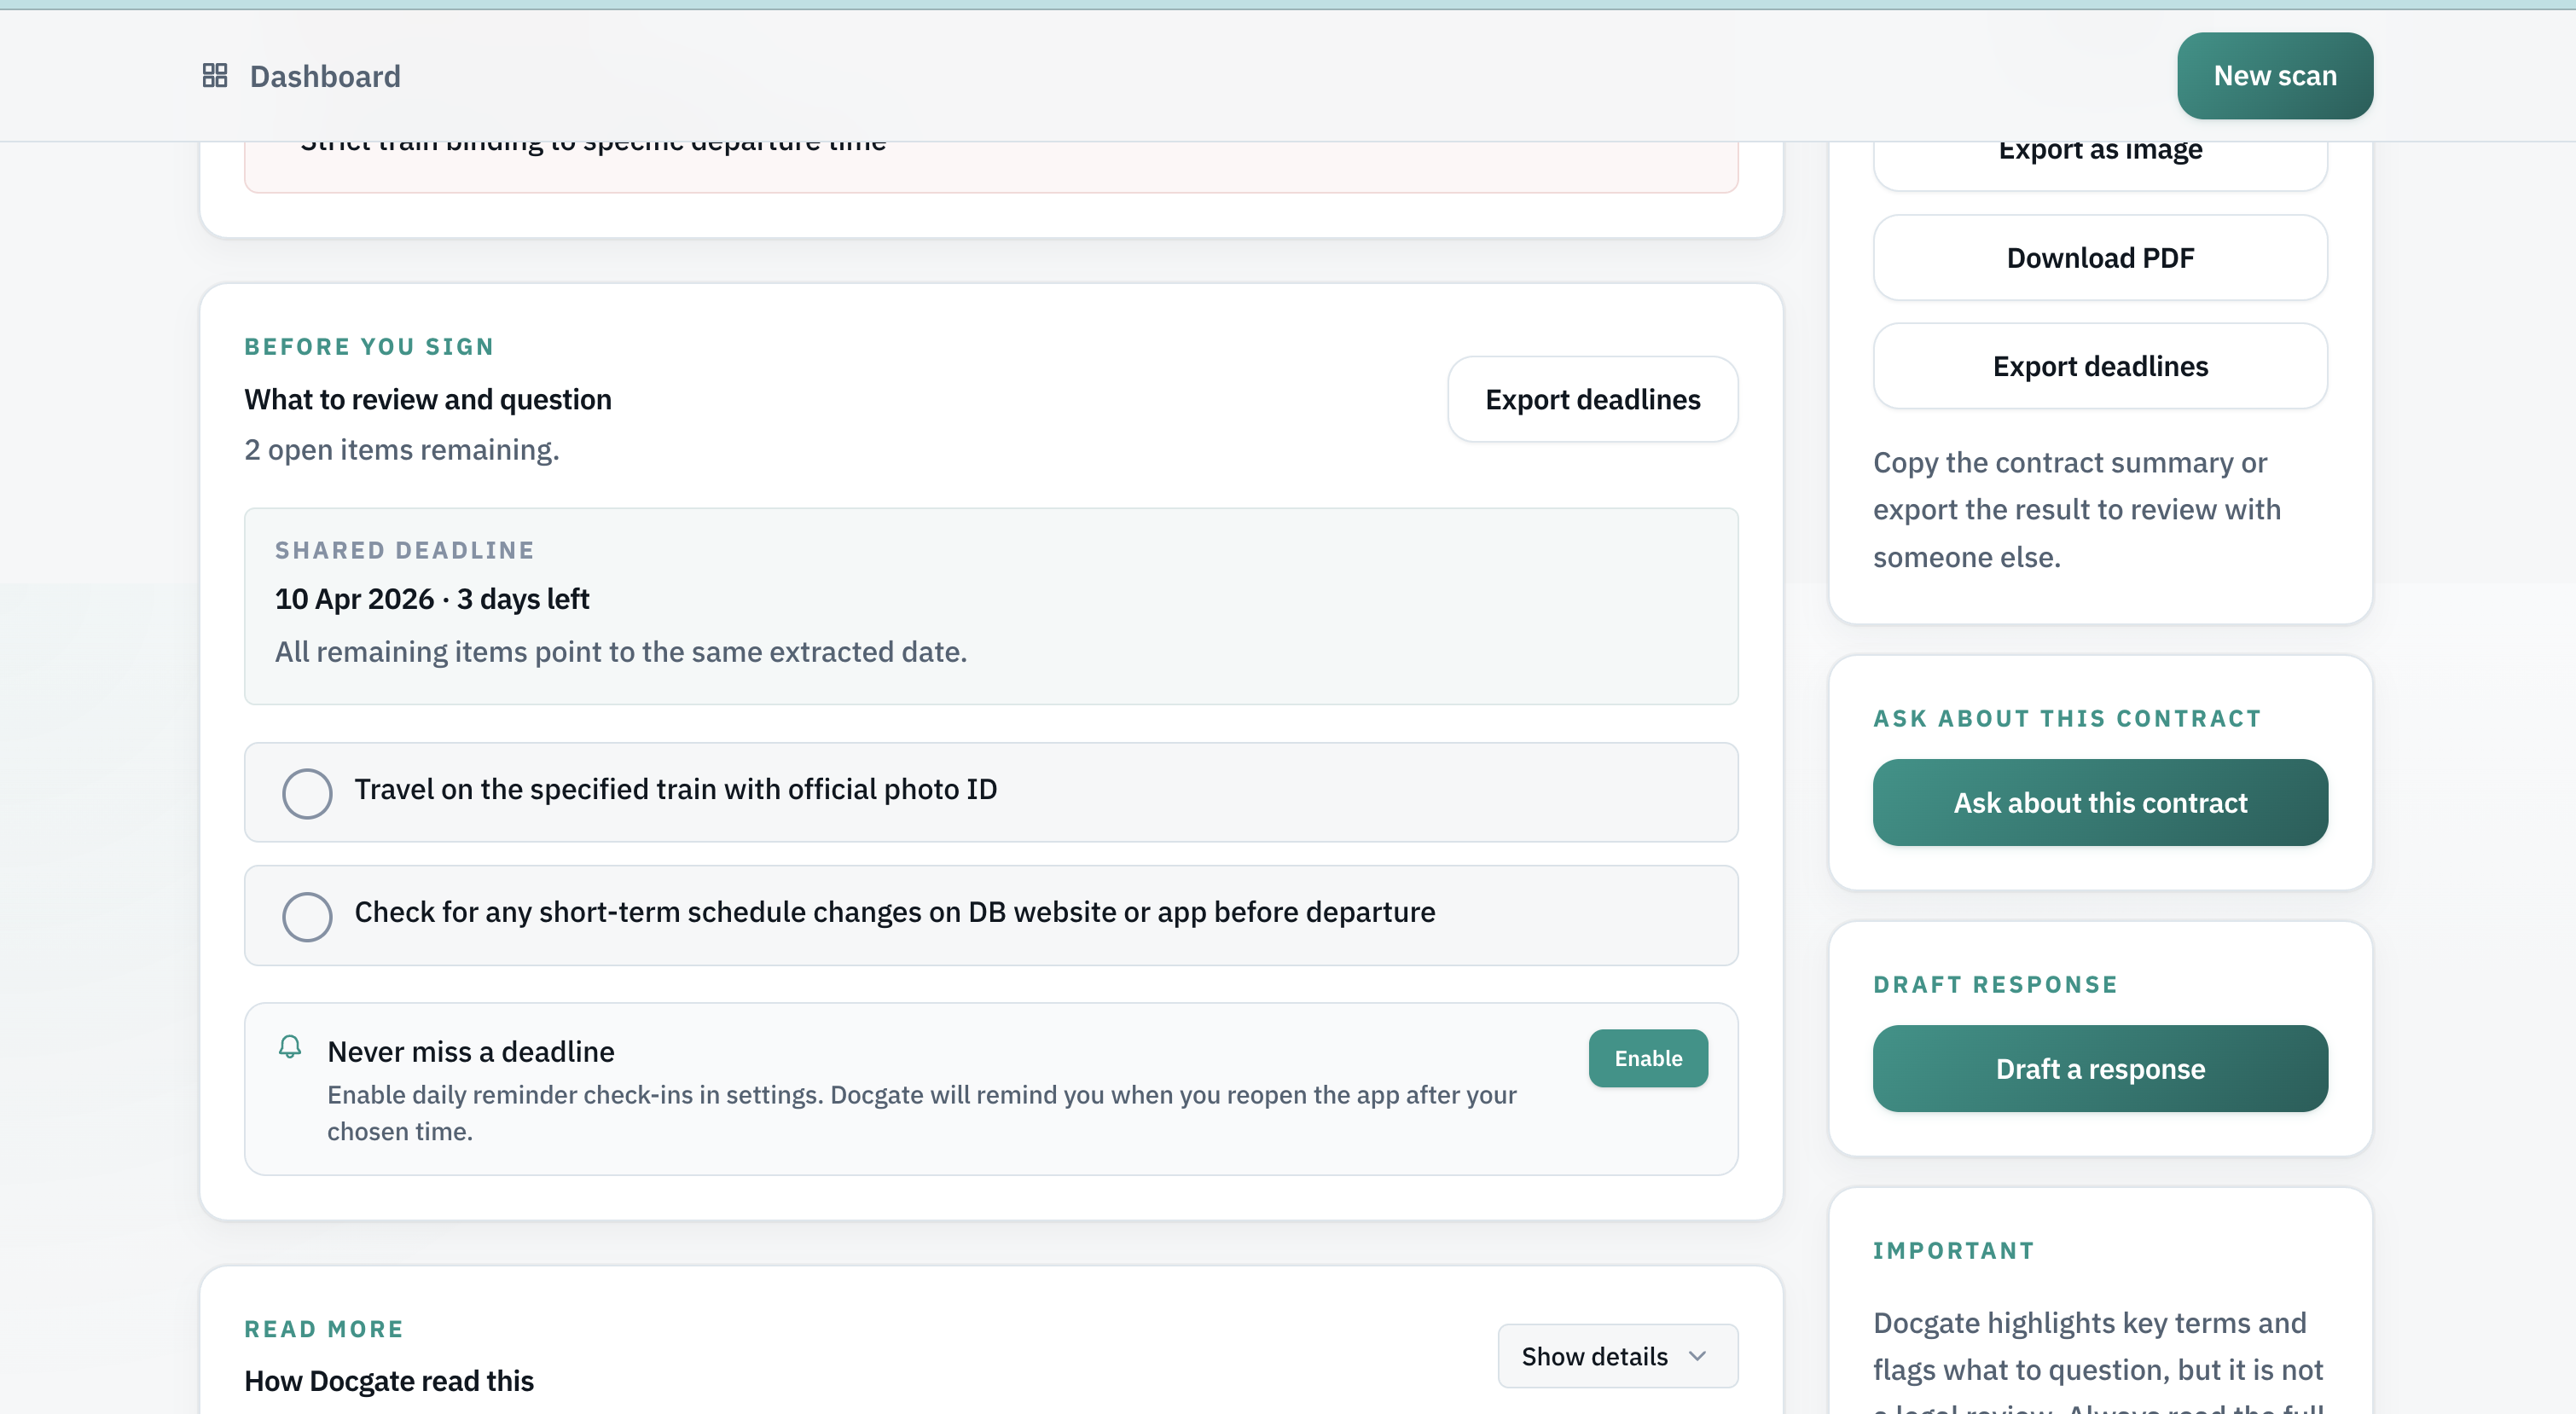Enable daily deadline reminders
The width and height of the screenshot is (2576, 1414).
click(1647, 1058)
